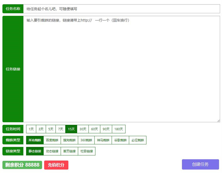Choose 180天 task duration

click(x=118, y=129)
